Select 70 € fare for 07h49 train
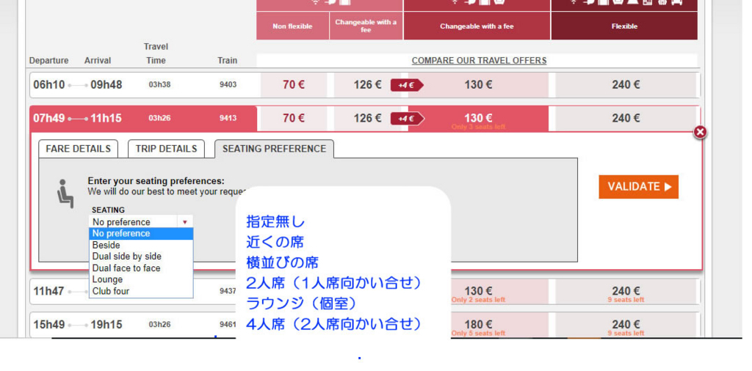The image size is (752, 371). [294, 118]
